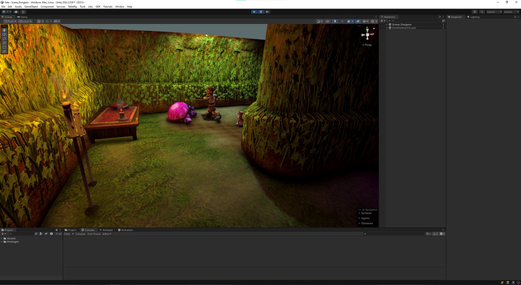The image size is (521, 285).
Task: Open the Editor dropdown in Console
Action: 107,234
